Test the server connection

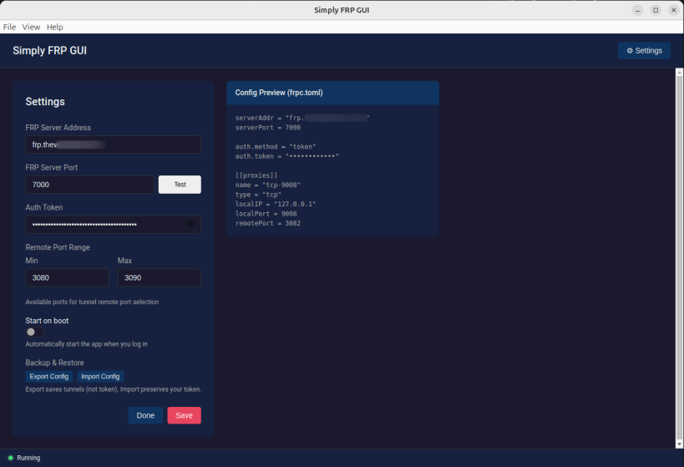[180, 185]
